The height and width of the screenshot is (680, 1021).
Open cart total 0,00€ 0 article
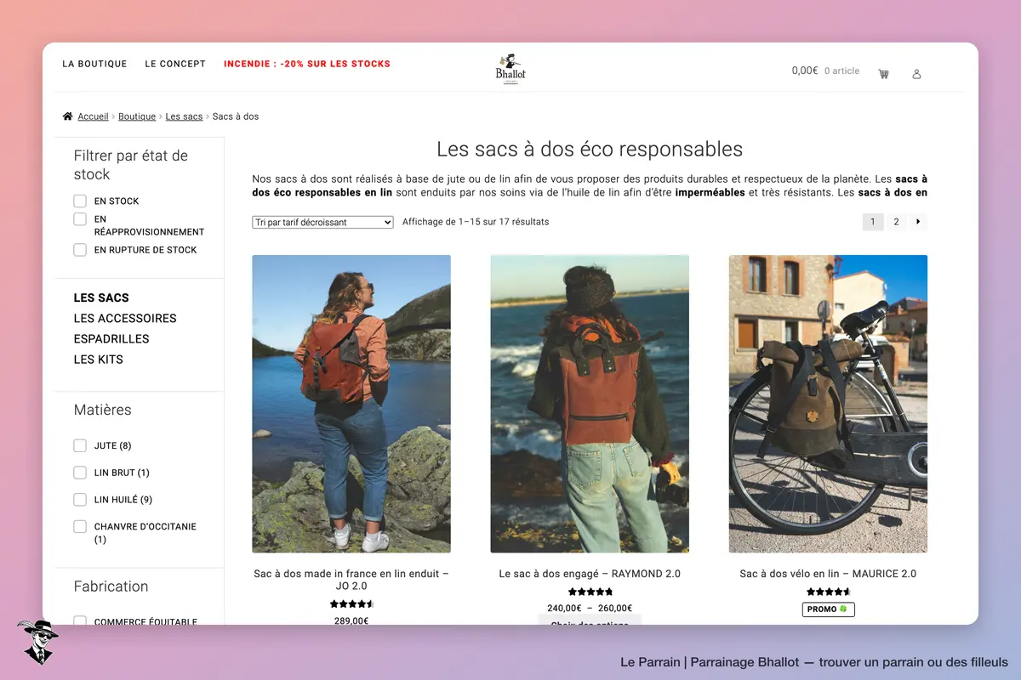(825, 71)
